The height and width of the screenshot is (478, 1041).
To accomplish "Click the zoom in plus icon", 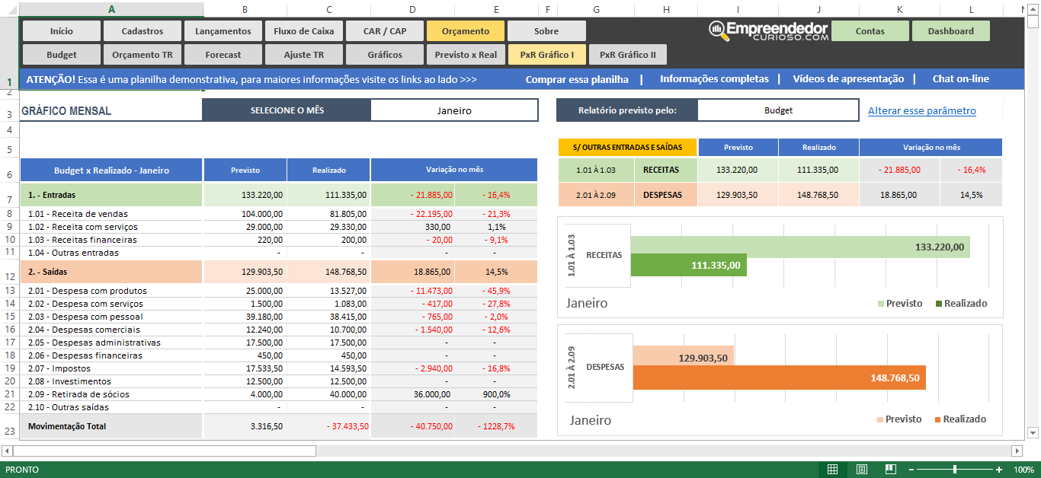I will coord(999,470).
